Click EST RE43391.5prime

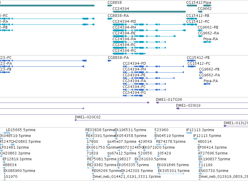coord(101,136)
